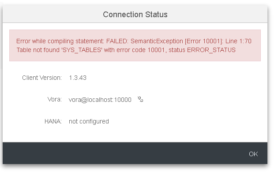This screenshot has height=172, width=278.
Task: Confirm the dialog with OK
Action: [x=253, y=154]
